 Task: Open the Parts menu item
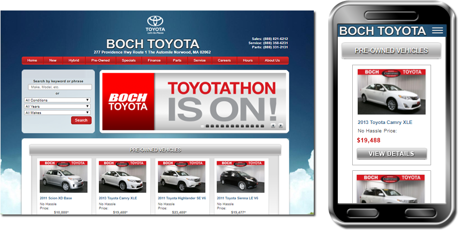tap(177, 60)
